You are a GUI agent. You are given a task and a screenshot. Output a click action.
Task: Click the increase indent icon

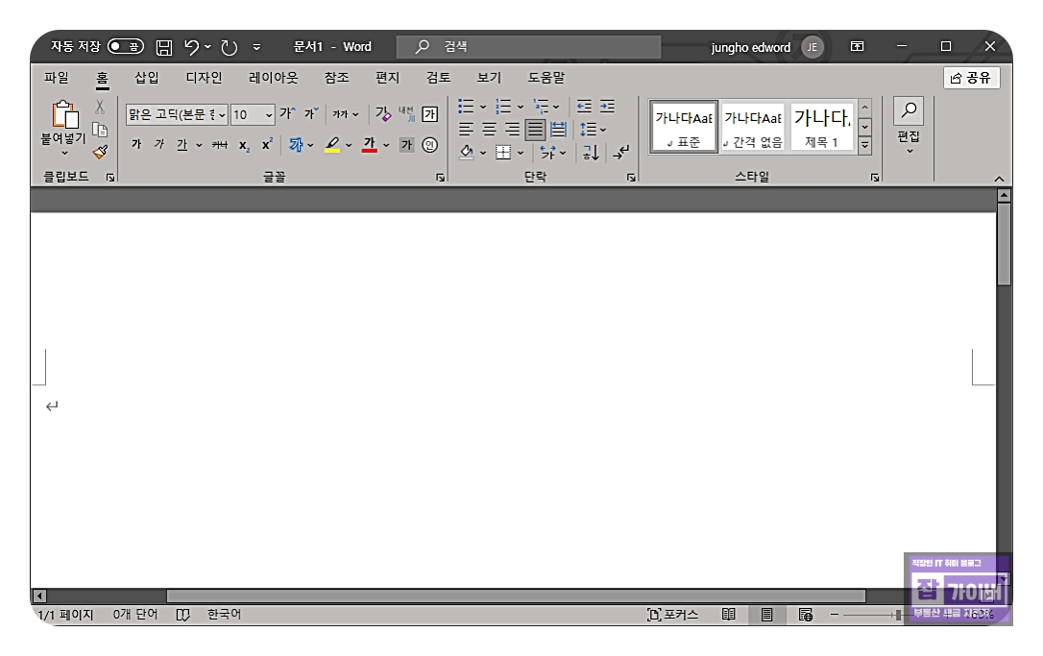(x=607, y=107)
